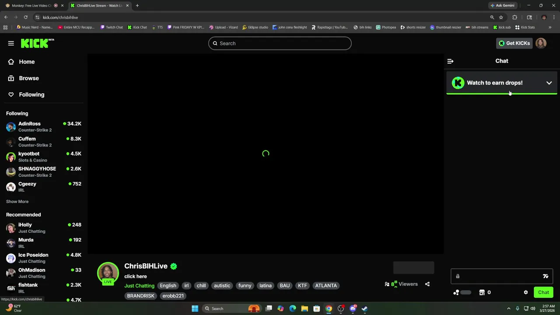Viewport: 560px width, 315px height.
Task: Open OhMadison in Recommended channels
Action: (x=44, y=273)
